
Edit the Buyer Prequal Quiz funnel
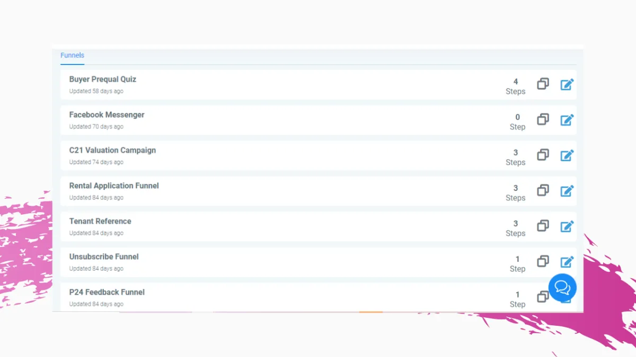pos(567,84)
